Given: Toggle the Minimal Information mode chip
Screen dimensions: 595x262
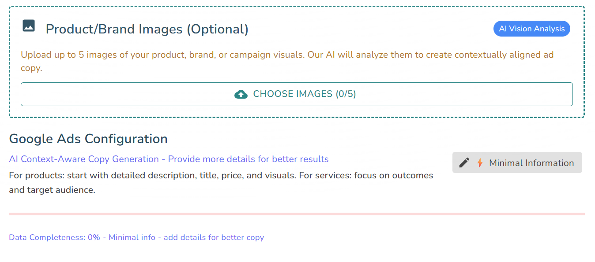Looking at the screenshot, I should [x=517, y=162].
